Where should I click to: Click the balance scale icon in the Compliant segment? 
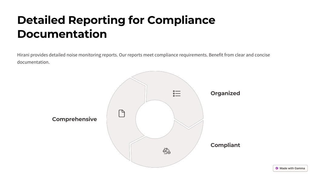pos(167,151)
